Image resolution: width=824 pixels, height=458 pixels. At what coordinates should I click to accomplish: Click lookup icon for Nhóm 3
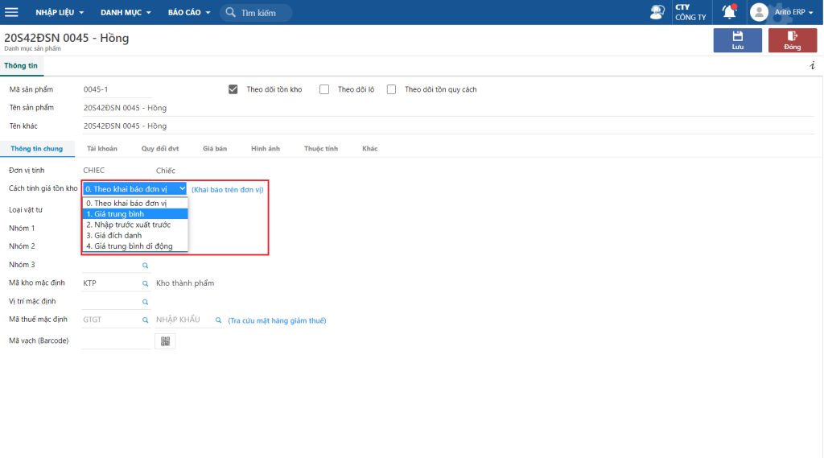pos(145,266)
